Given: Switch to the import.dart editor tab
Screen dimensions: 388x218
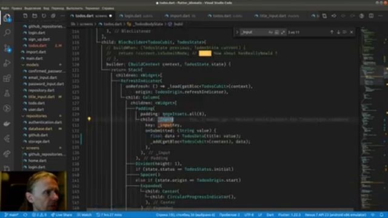Looking at the screenshot, I should [x=180, y=16].
